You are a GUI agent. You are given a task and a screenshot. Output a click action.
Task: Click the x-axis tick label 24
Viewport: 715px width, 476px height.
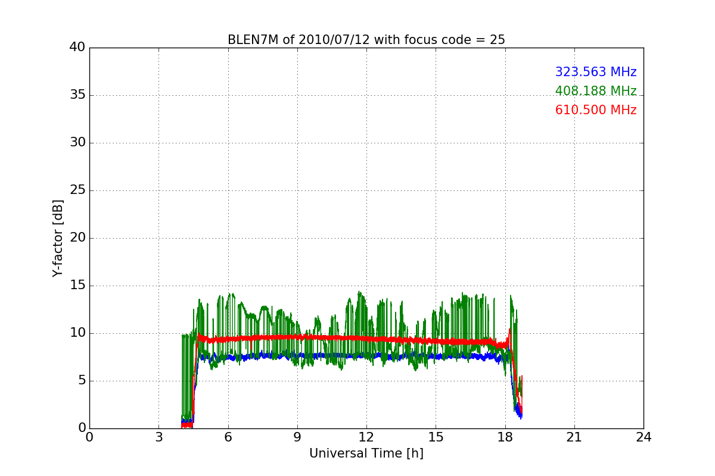coord(643,437)
